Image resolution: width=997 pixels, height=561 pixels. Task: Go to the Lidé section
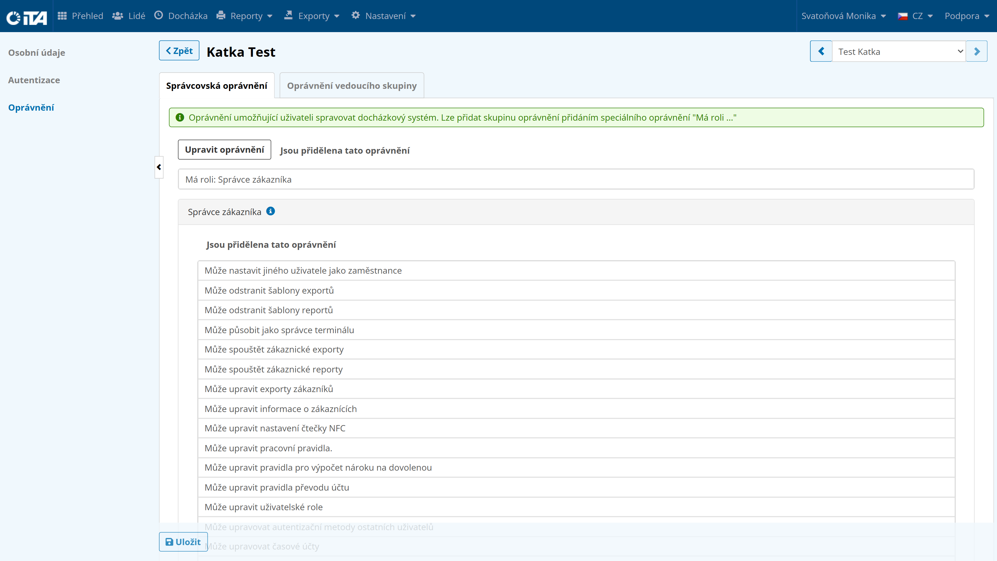coord(129,16)
